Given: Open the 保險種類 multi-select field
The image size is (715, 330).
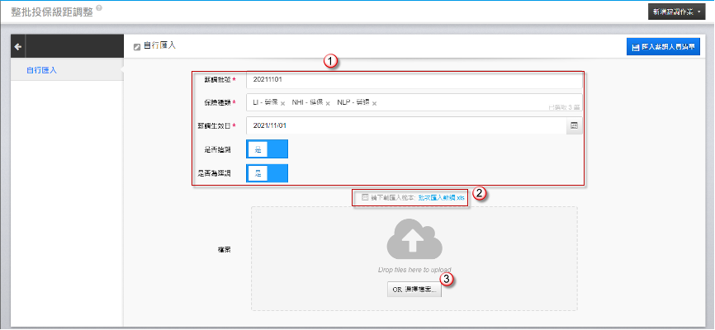Looking at the screenshot, I should click(462, 103).
